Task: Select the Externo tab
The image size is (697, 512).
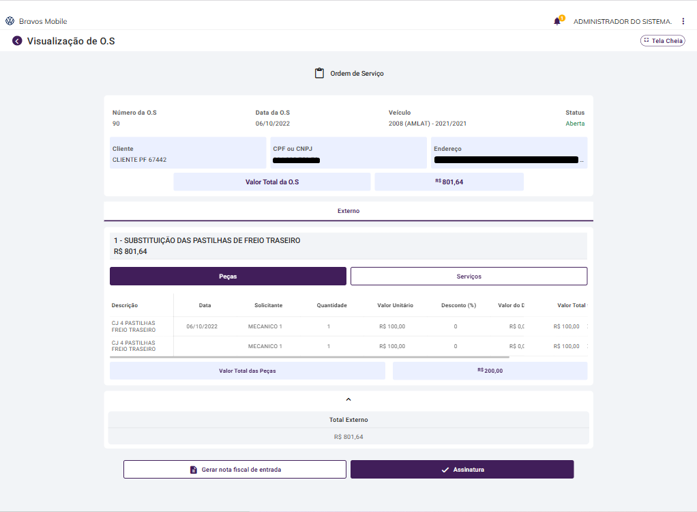Action: point(348,211)
